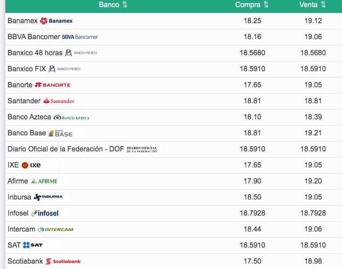Click the Inbursa logo
Viewport: 342px width, 269px height.
[x=48, y=197]
